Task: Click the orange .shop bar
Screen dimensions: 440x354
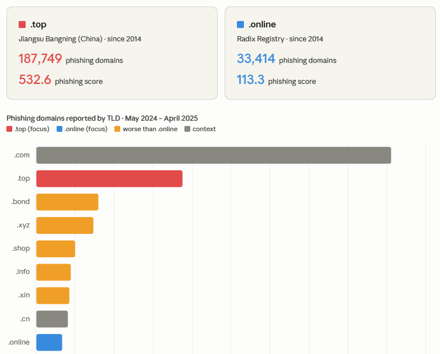Action: tap(55, 249)
